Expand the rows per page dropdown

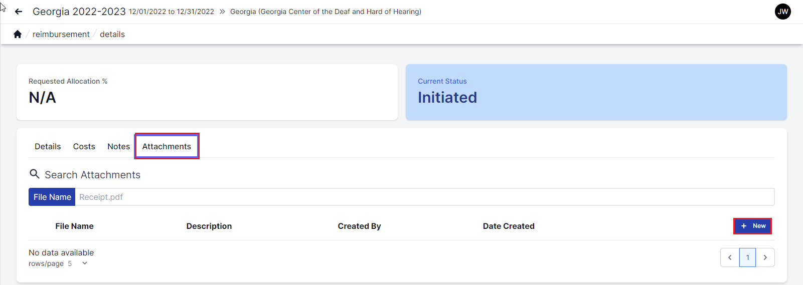click(x=85, y=263)
